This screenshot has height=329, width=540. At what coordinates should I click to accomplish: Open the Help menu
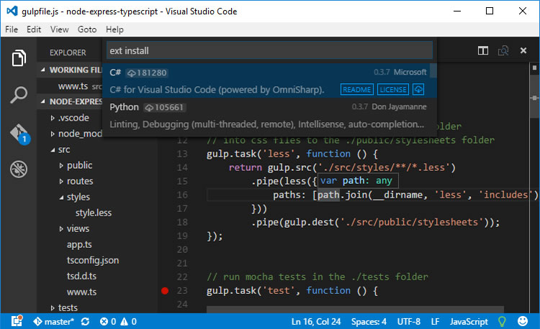[114, 29]
